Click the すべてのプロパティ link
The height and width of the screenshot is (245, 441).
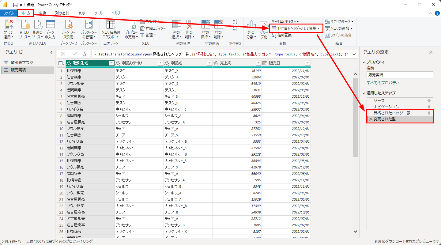(383, 83)
